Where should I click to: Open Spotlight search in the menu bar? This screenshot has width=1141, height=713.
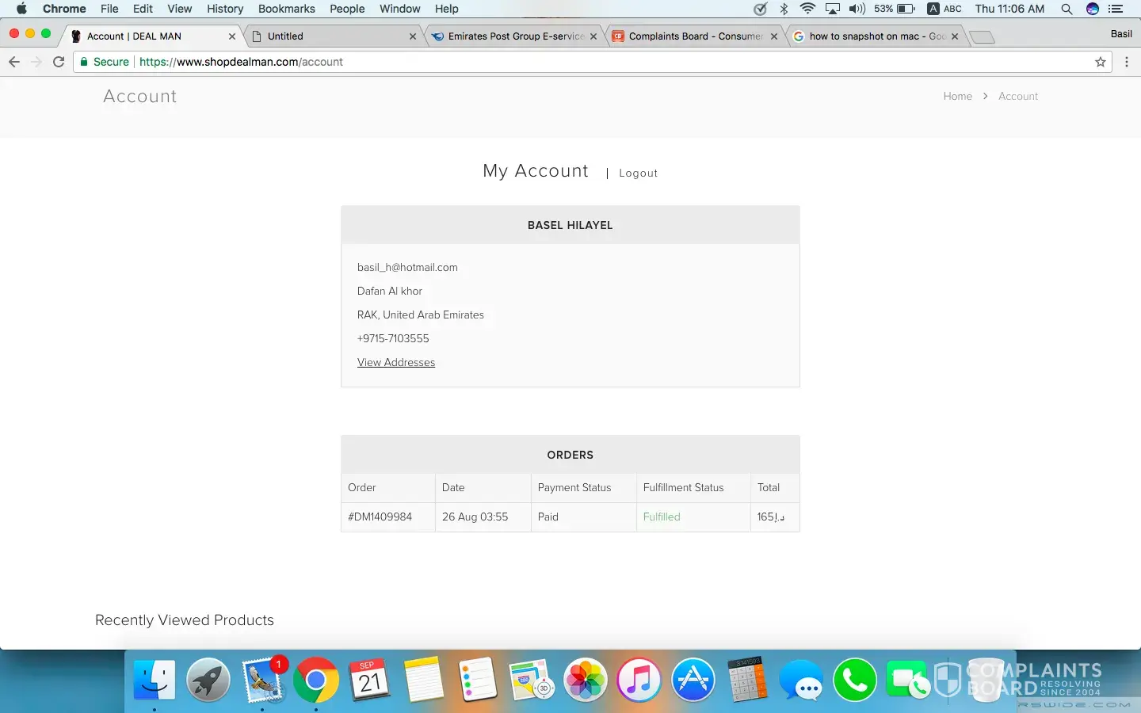pyautogui.click(x=1067, y=9)
